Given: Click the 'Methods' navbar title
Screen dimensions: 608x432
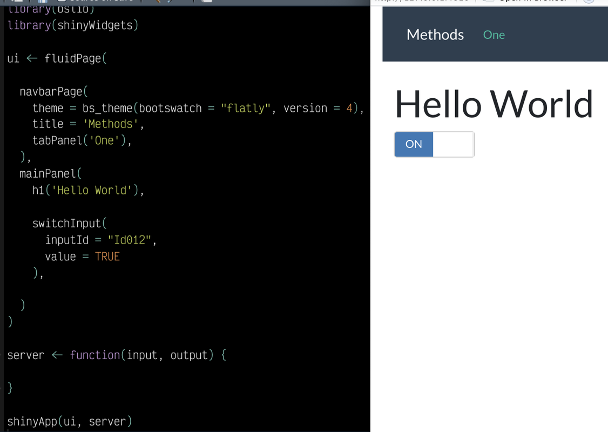Looking at the screenshot, I should (435, 35).
